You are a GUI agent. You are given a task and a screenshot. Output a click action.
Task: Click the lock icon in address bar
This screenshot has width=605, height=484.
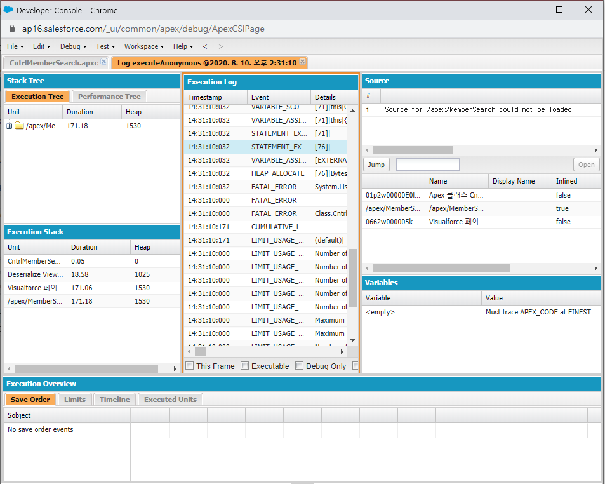click(x=12, y=29)
